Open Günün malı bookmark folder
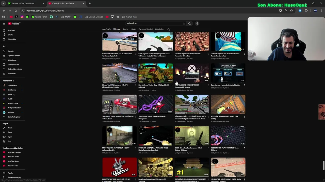This screenshot has height=182, width=325. coord(129,17)
